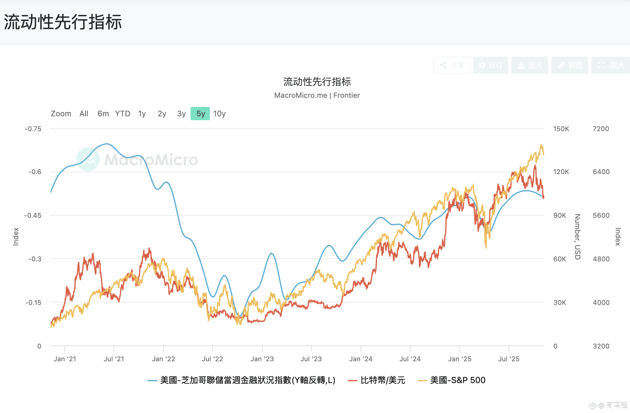Open customize (自订) gear button
The width and height of the screenshot is (630, 413).
click(490, 65)
